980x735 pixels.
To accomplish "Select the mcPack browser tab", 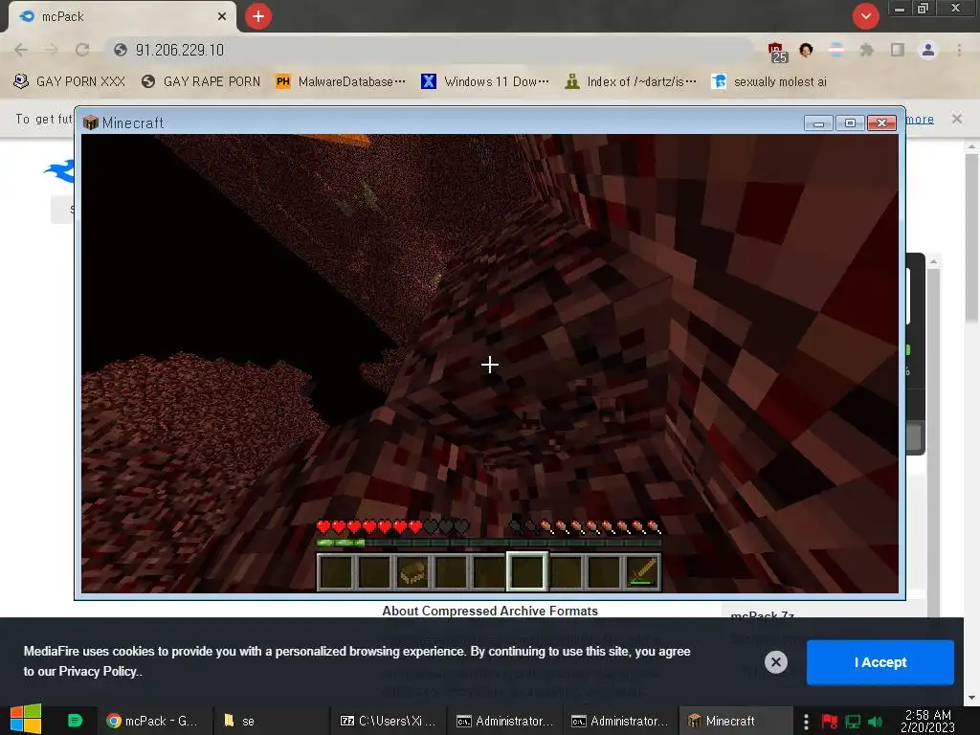I will pyautogui.click(x=122, y=16).
